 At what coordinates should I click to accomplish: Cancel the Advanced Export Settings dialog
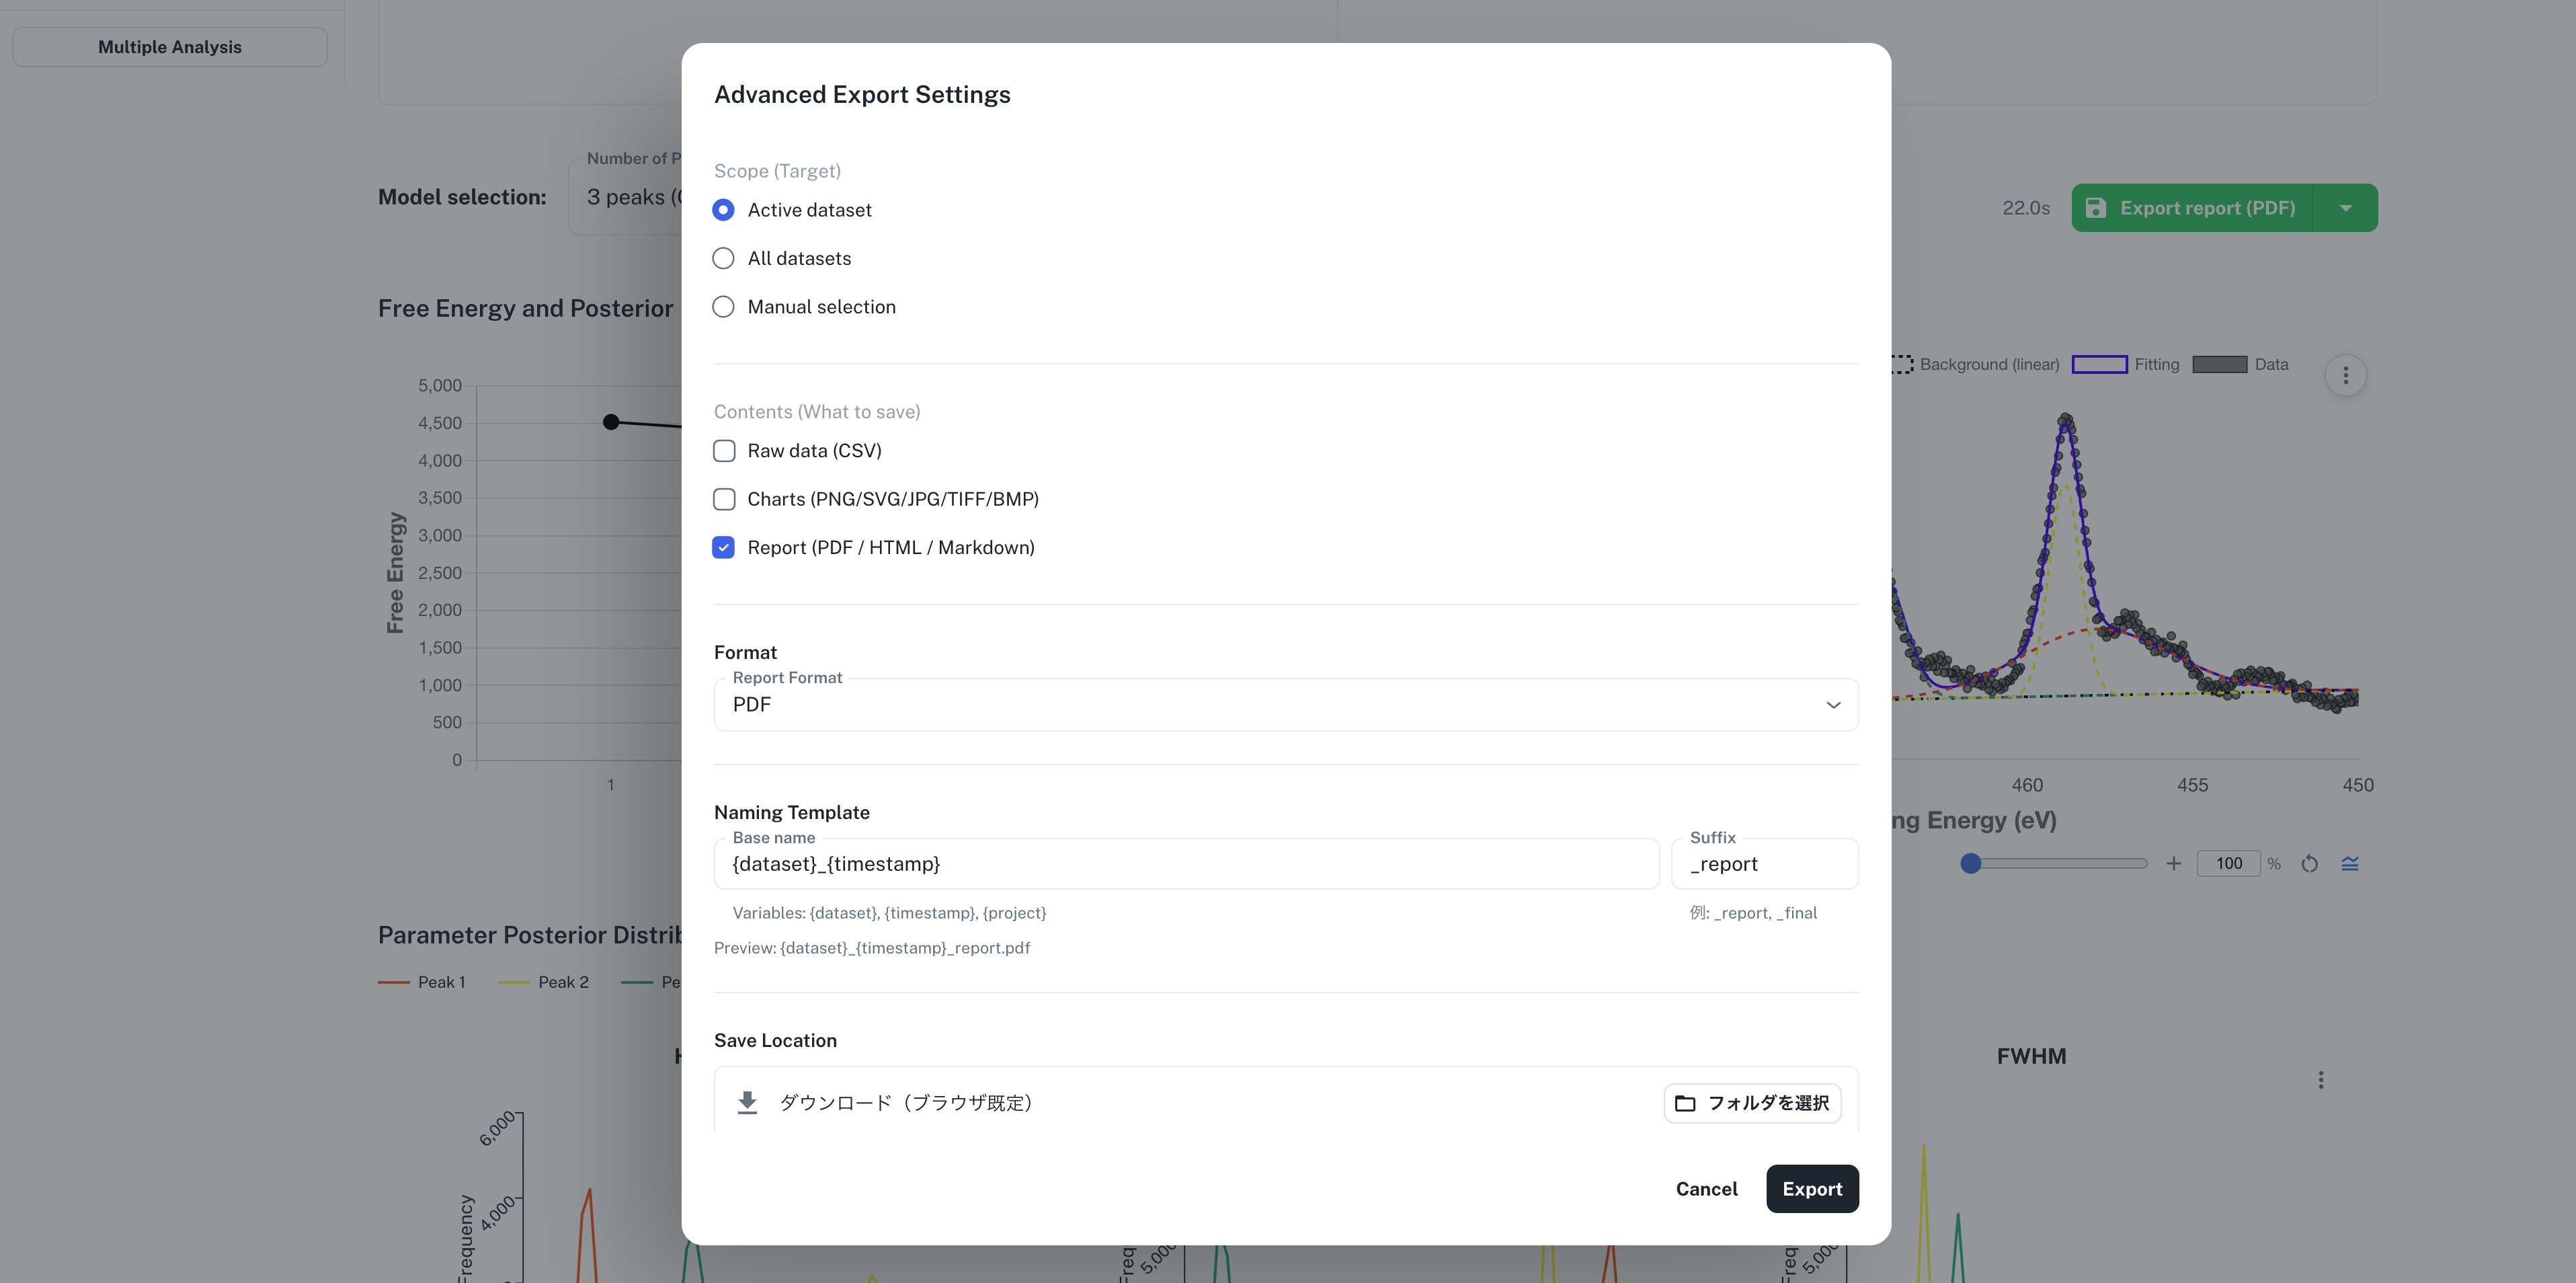[x=1706, y=1189]
